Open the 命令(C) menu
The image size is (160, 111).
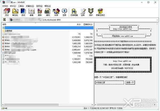coord(13,6)
